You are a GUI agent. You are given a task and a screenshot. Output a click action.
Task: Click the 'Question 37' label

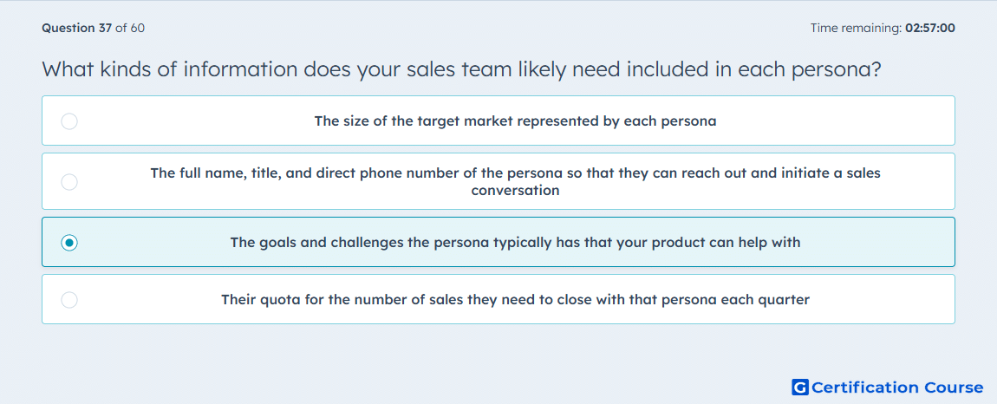(x=77, y=28)
